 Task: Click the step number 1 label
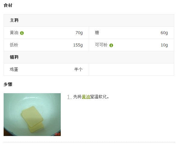[x=69, y=97]
